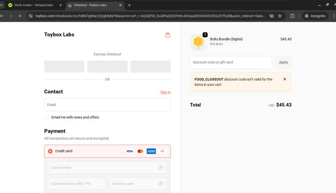The width and height of the screenshot is (336, 193).
Task: Open the tab search dropdown arrow
Action: [x=1, y=5]
